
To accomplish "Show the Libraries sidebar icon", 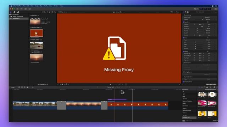I will click(11, 12).
